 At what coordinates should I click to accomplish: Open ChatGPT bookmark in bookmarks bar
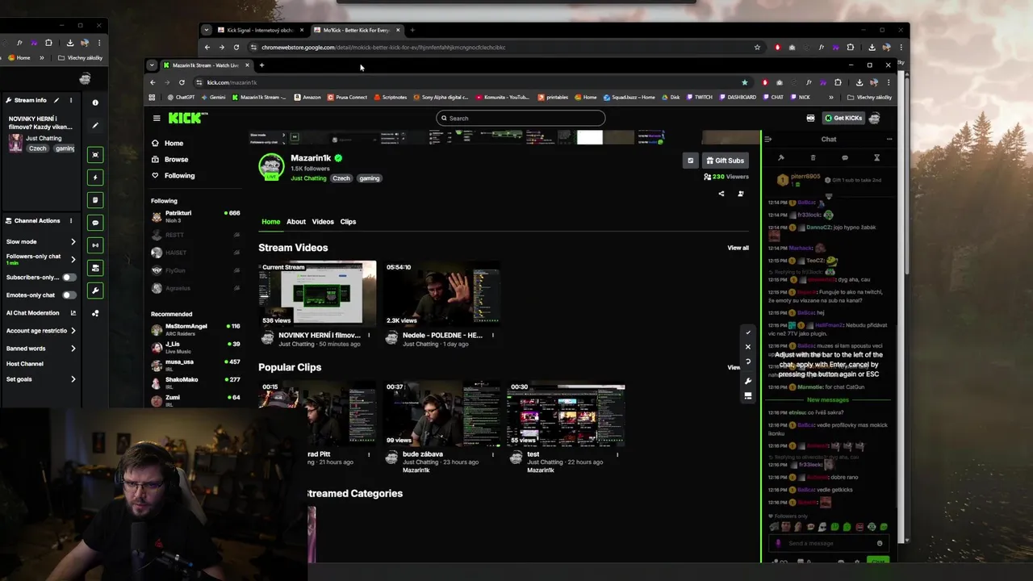point(181,97)
